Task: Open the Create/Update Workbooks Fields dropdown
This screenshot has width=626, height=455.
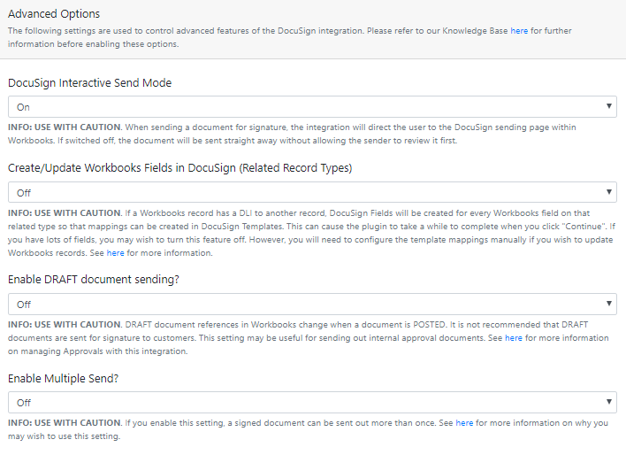Action: (x=309, y=192)
